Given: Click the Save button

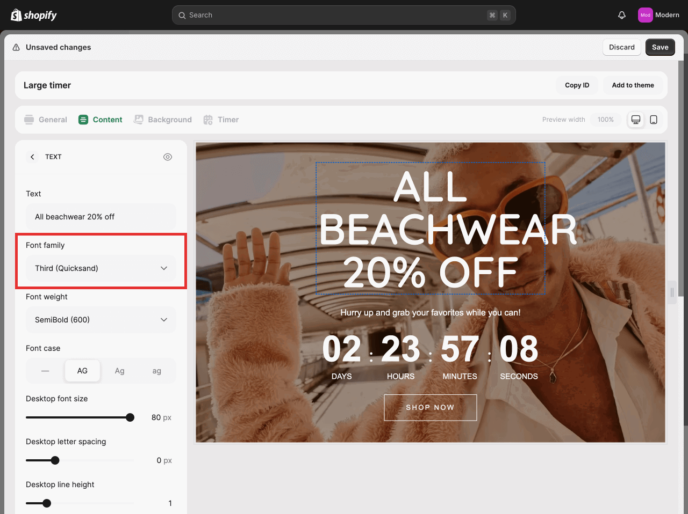Looking at the screenshot, I should [660, 47].
